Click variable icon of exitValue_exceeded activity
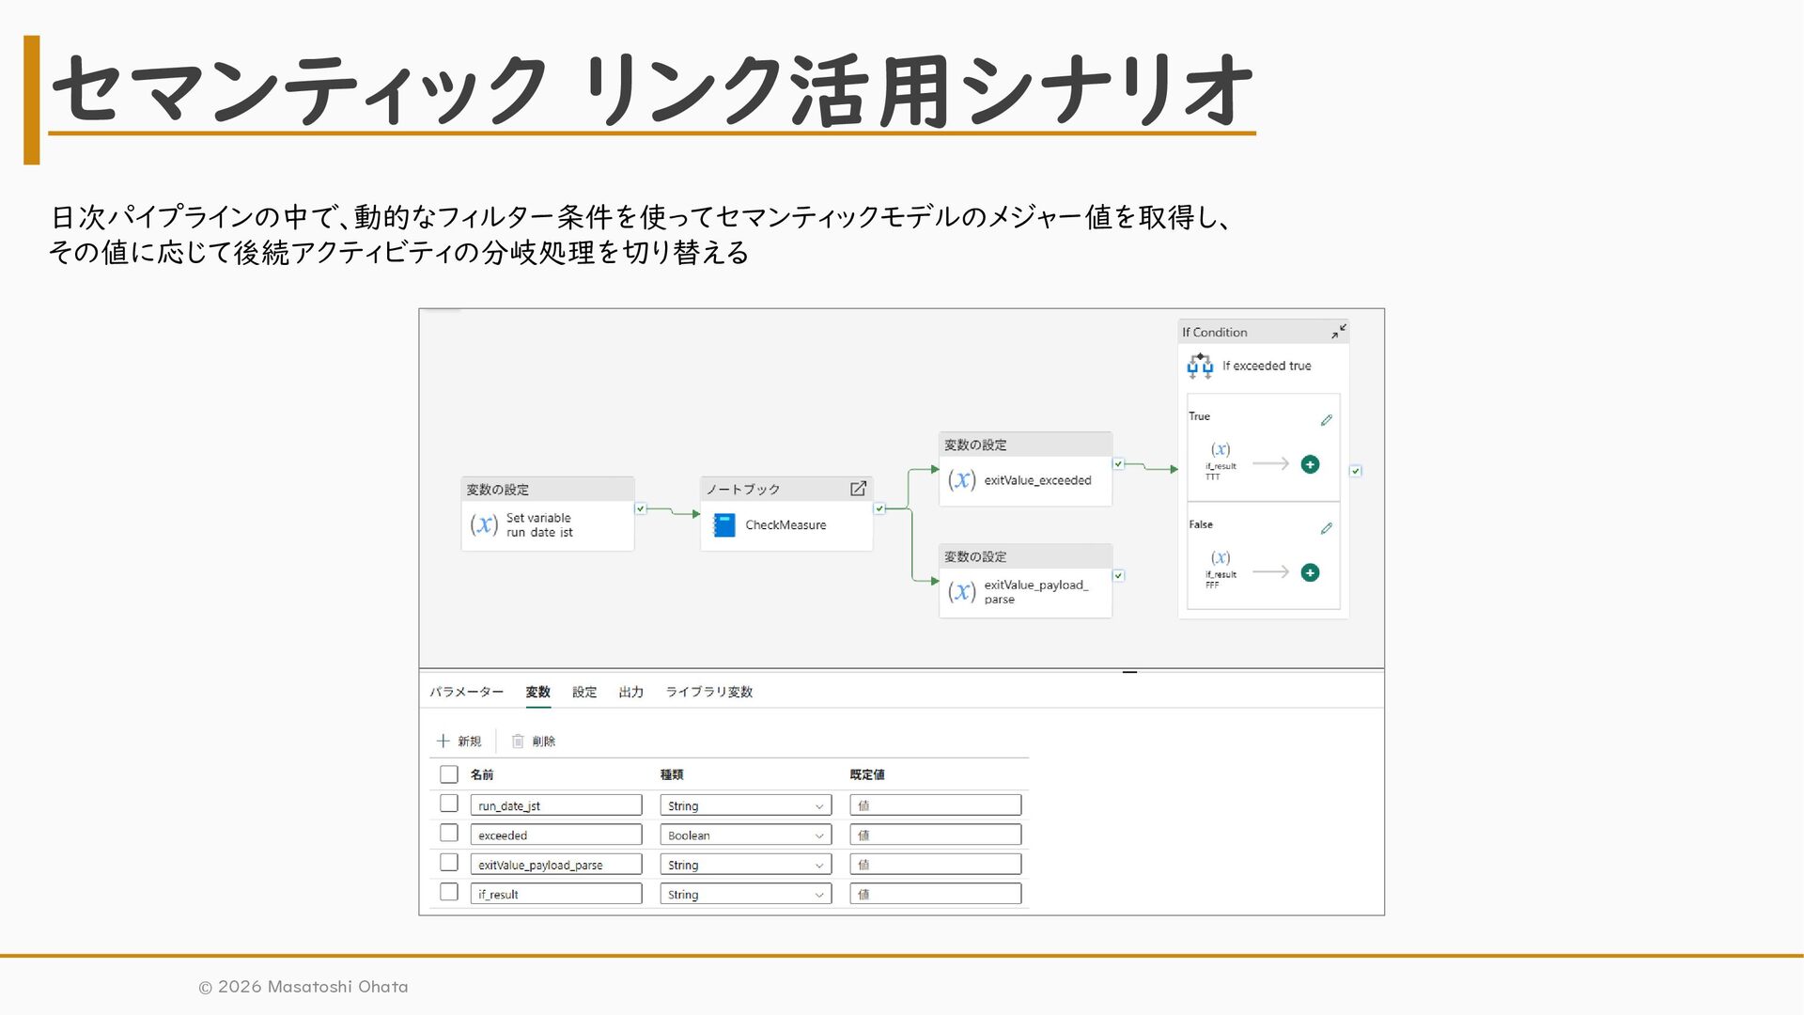 pos(961,480)
